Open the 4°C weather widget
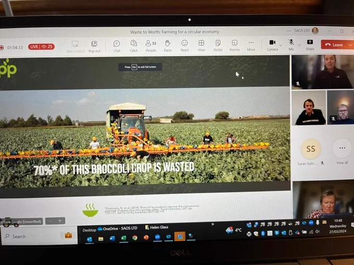The height and width of the screenshot is (265, 354). pyautogui.click(x=233, y=230)
